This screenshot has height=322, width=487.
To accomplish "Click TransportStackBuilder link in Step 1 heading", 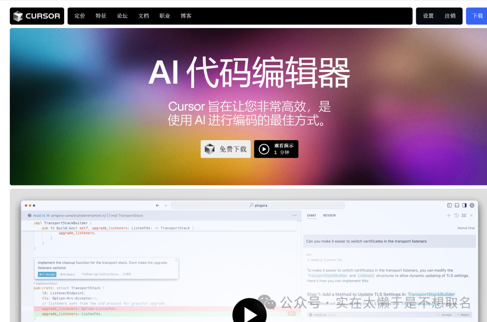I will coord(431,294).
